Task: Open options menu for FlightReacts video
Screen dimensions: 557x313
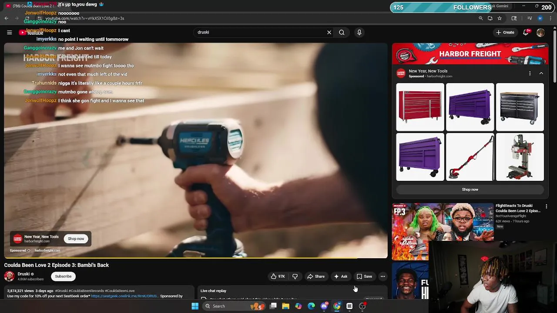Action: pyautogui.click(x=547, y=206)
